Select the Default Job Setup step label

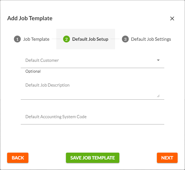click(90, 39)
